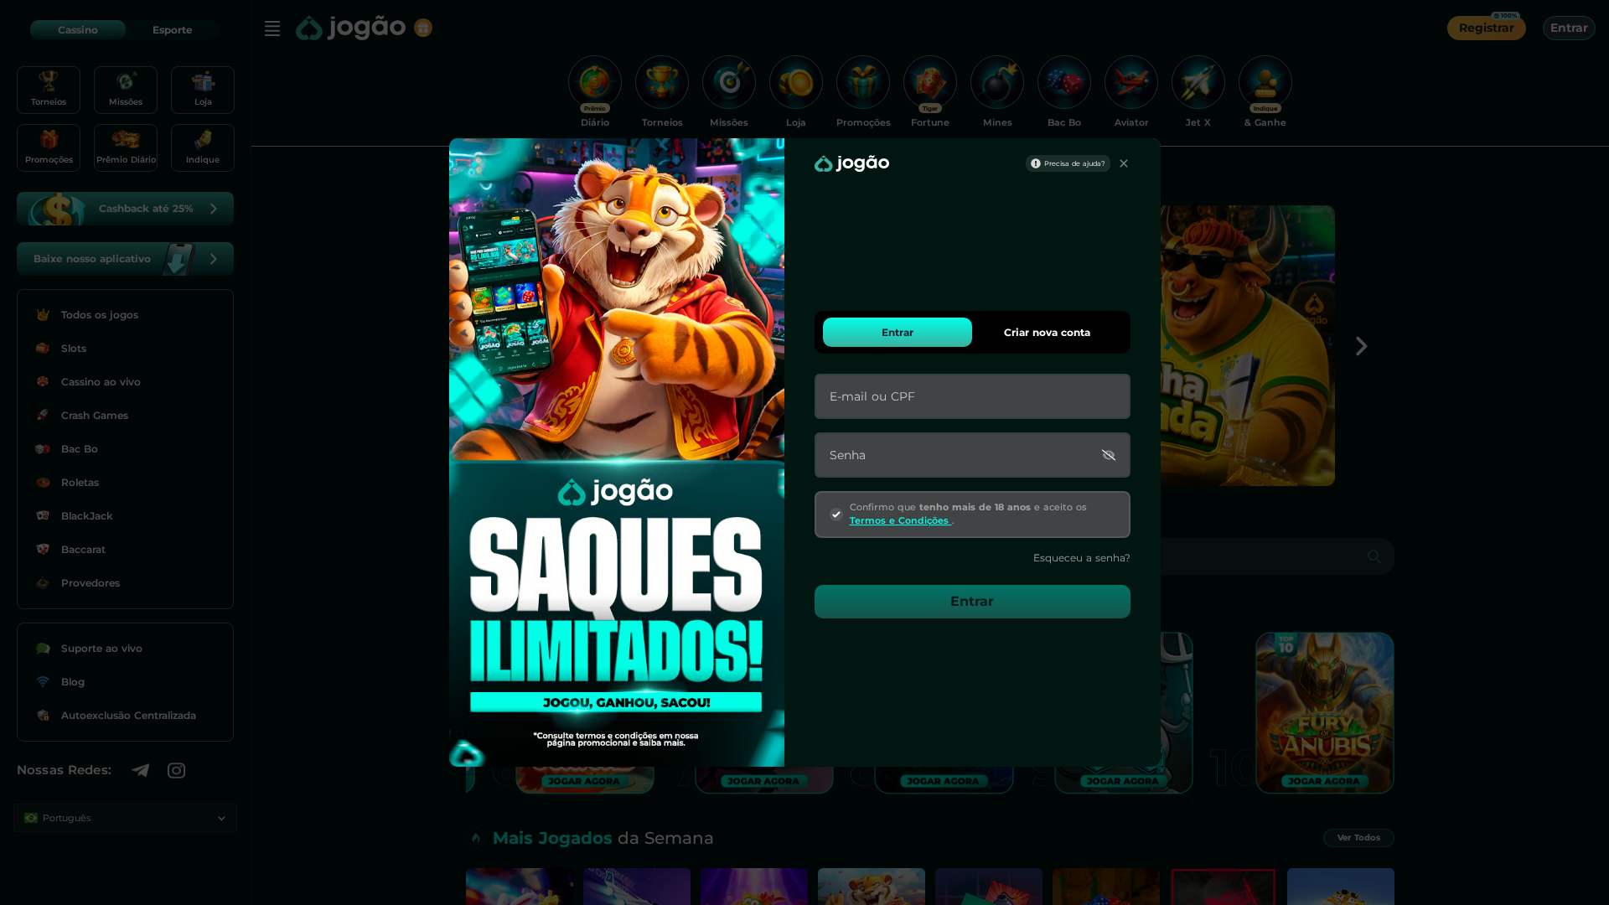
Task: Click the Jogão logo in header
Action: coord(351,28)
